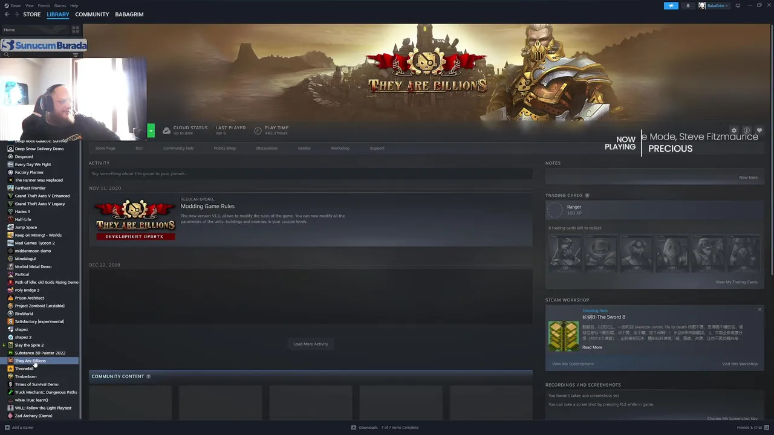Open game settings gear icon

pyautogui.click(x=734, y=130)
